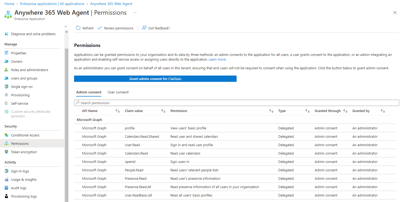Select the Calendars.Read claim value

click(x=136, y=153)
